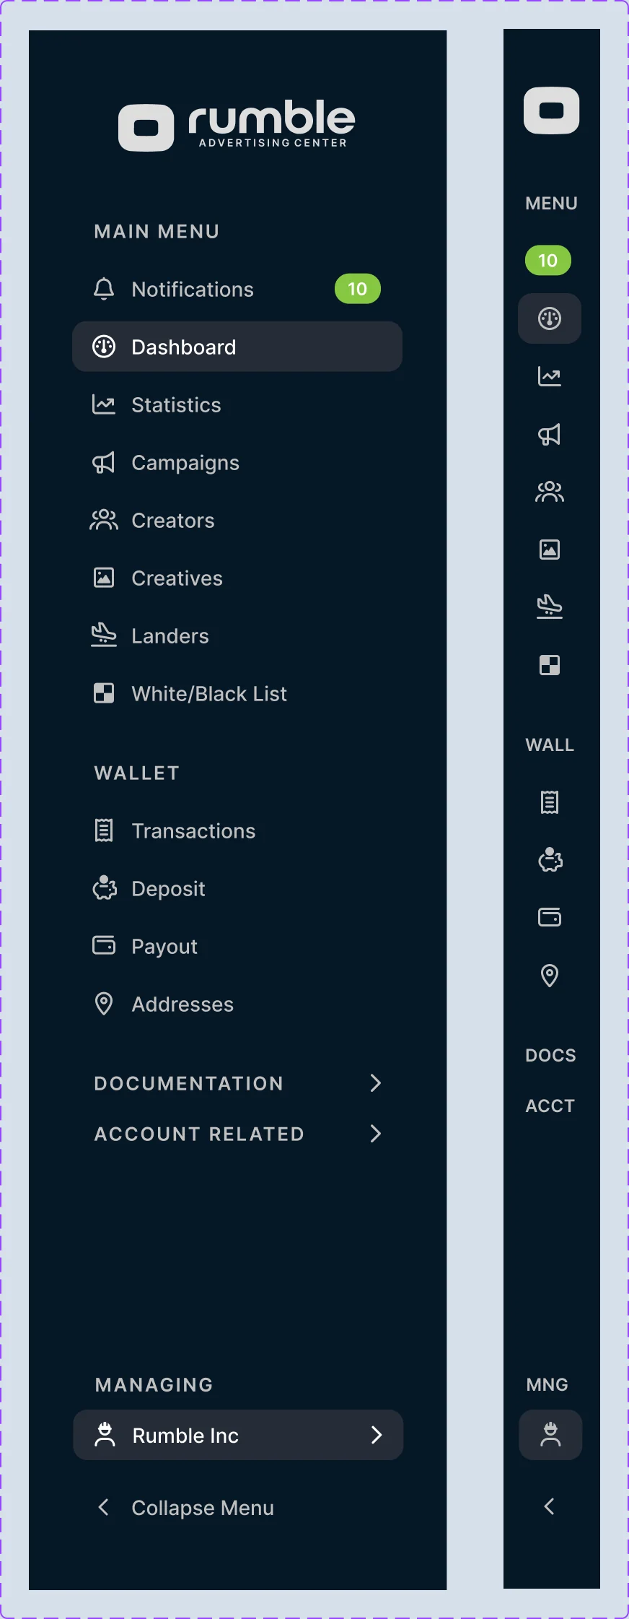Open Creatives in the expanded sidebar

point(237,578)
